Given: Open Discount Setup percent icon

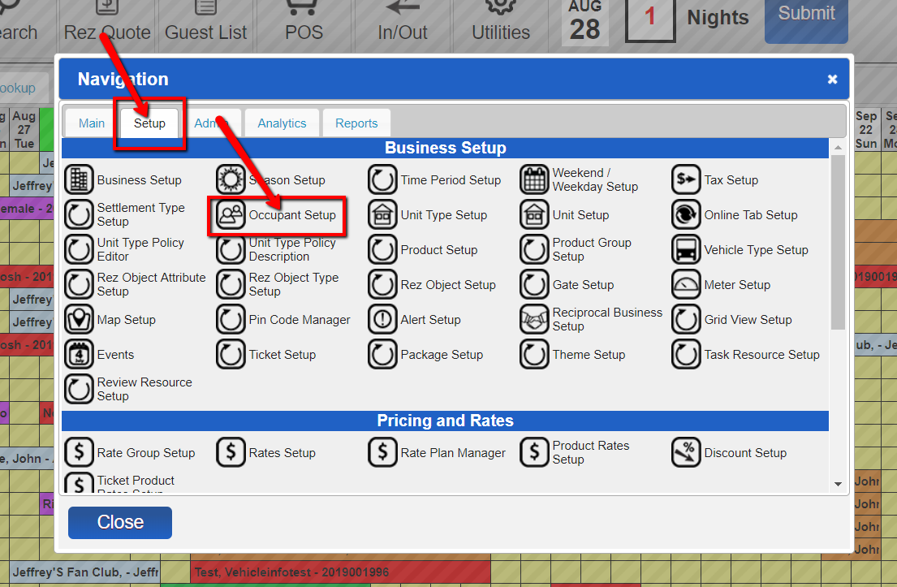Looking at the screenshot, I should tap(686, 452).
